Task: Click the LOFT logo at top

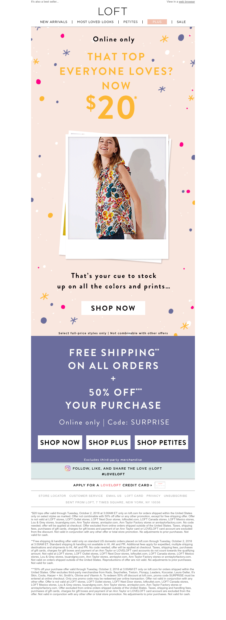Action: pyautogui.click(x=113, y=11)
